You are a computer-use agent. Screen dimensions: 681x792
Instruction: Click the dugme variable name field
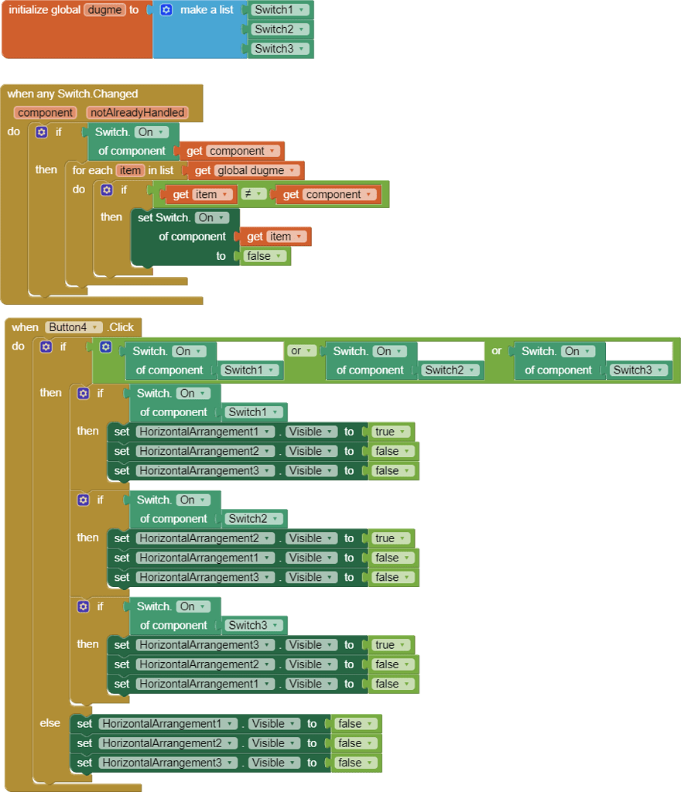(x=104, y=10)
